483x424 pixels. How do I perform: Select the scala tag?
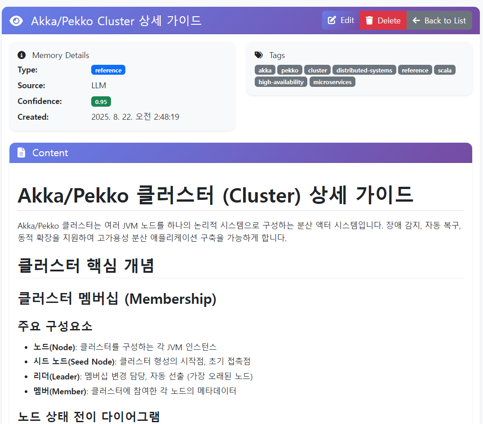[444, 70]
